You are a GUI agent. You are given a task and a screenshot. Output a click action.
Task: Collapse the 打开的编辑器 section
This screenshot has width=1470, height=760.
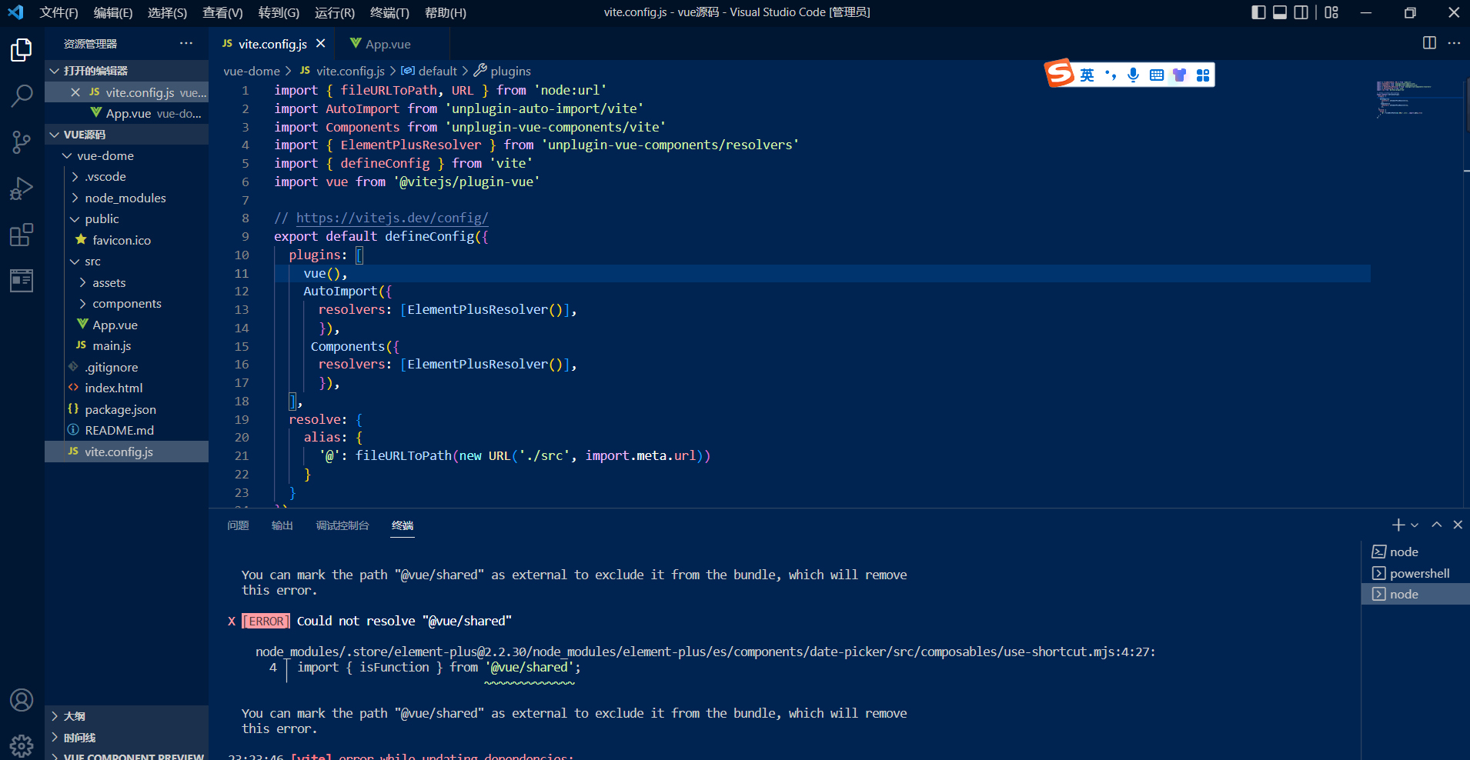[x=126, y=70]
